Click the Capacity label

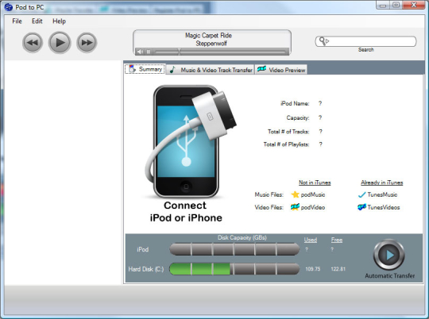(298, 117)
